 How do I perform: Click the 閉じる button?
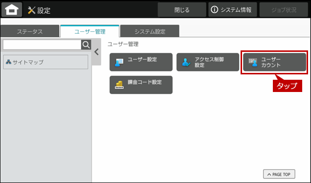pyautogui.click(x=182, y=10)
